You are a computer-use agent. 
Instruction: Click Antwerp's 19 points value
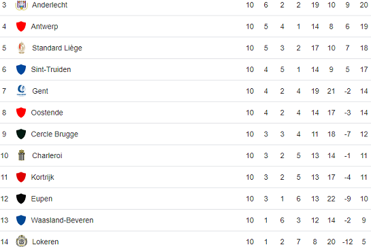click(364, 26)
